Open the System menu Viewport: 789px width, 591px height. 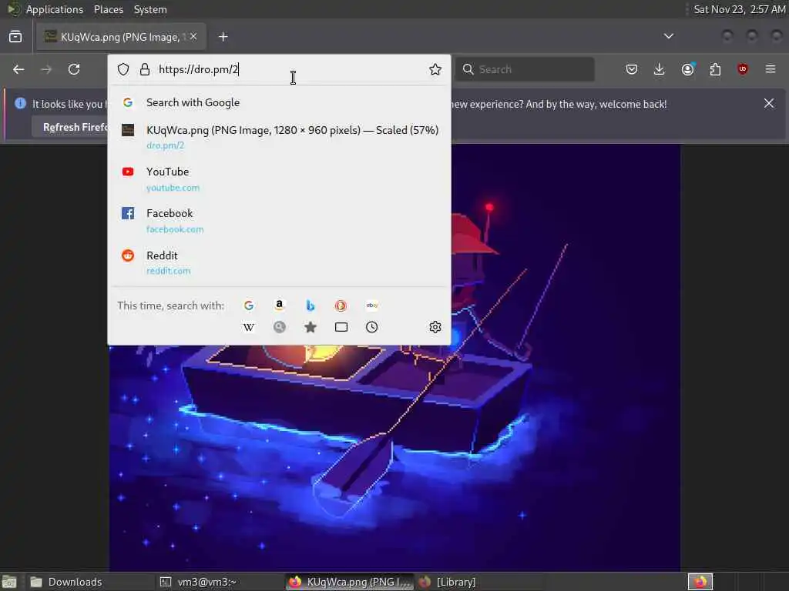pos(150,9)
